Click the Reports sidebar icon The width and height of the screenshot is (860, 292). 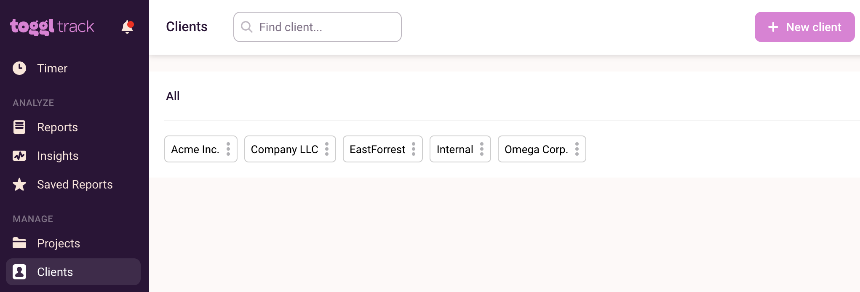[x=19, y=127]
